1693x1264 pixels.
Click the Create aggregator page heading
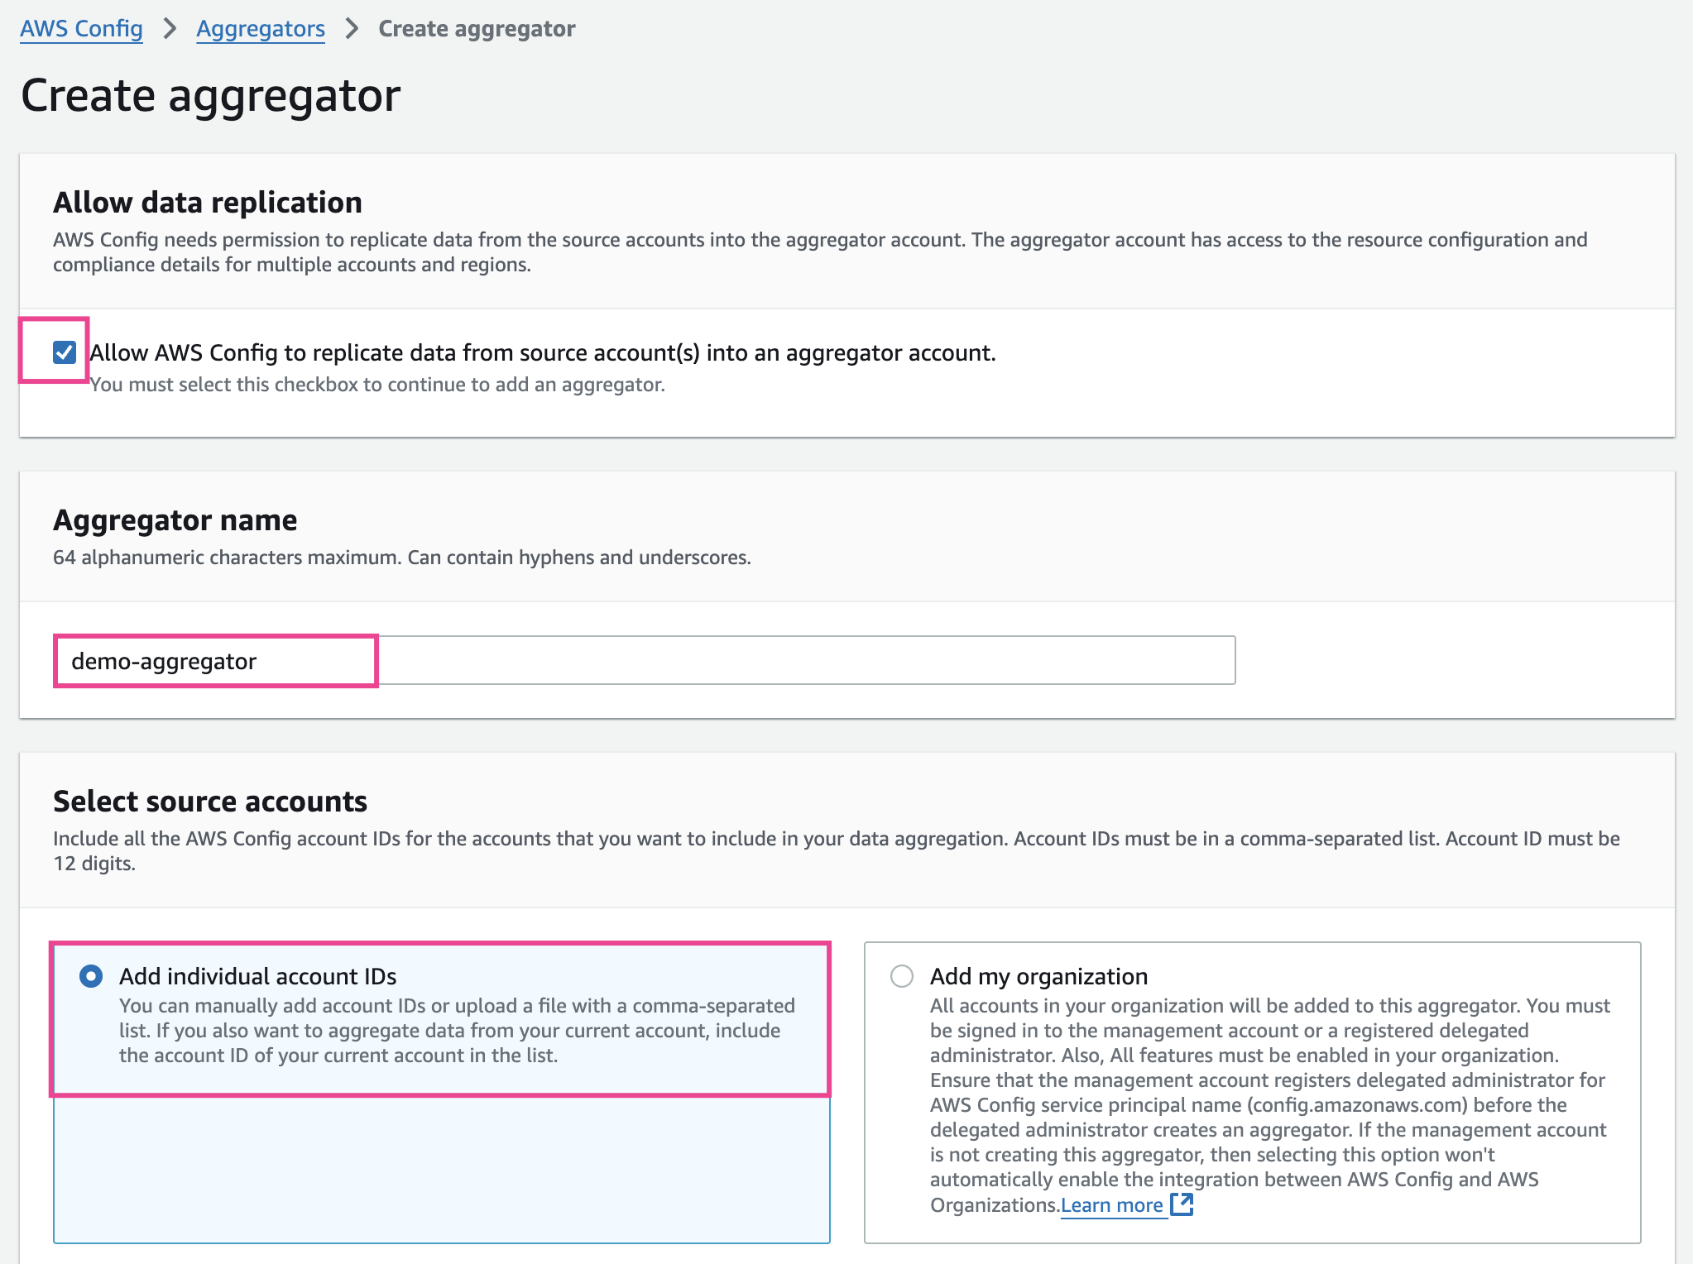click(210, 95)
